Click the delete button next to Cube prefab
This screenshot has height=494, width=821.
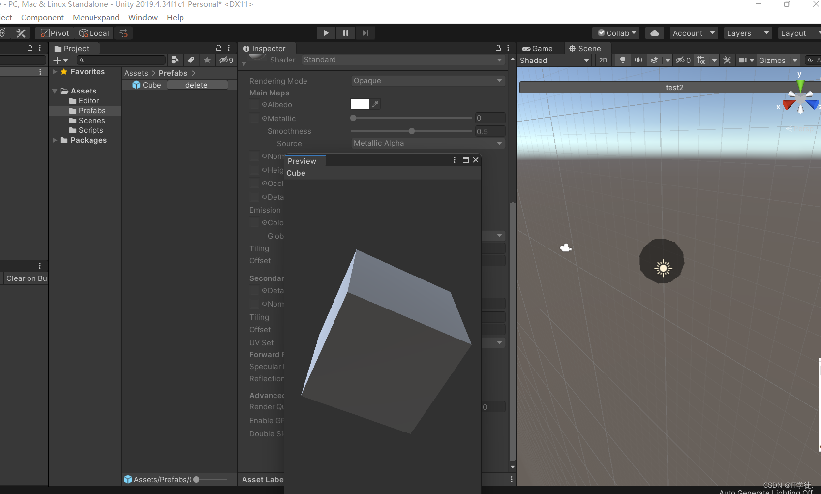(x=196, y=85)
